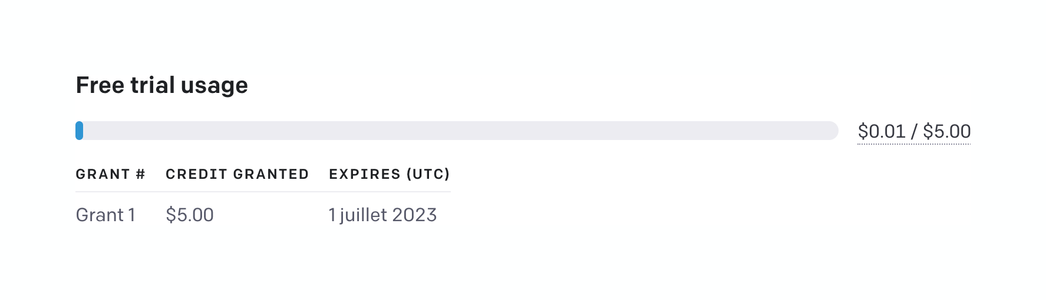This screenshot has height=300, width=1046.
Task: Click the word juillet in expiry date
Action: (363, 215)
